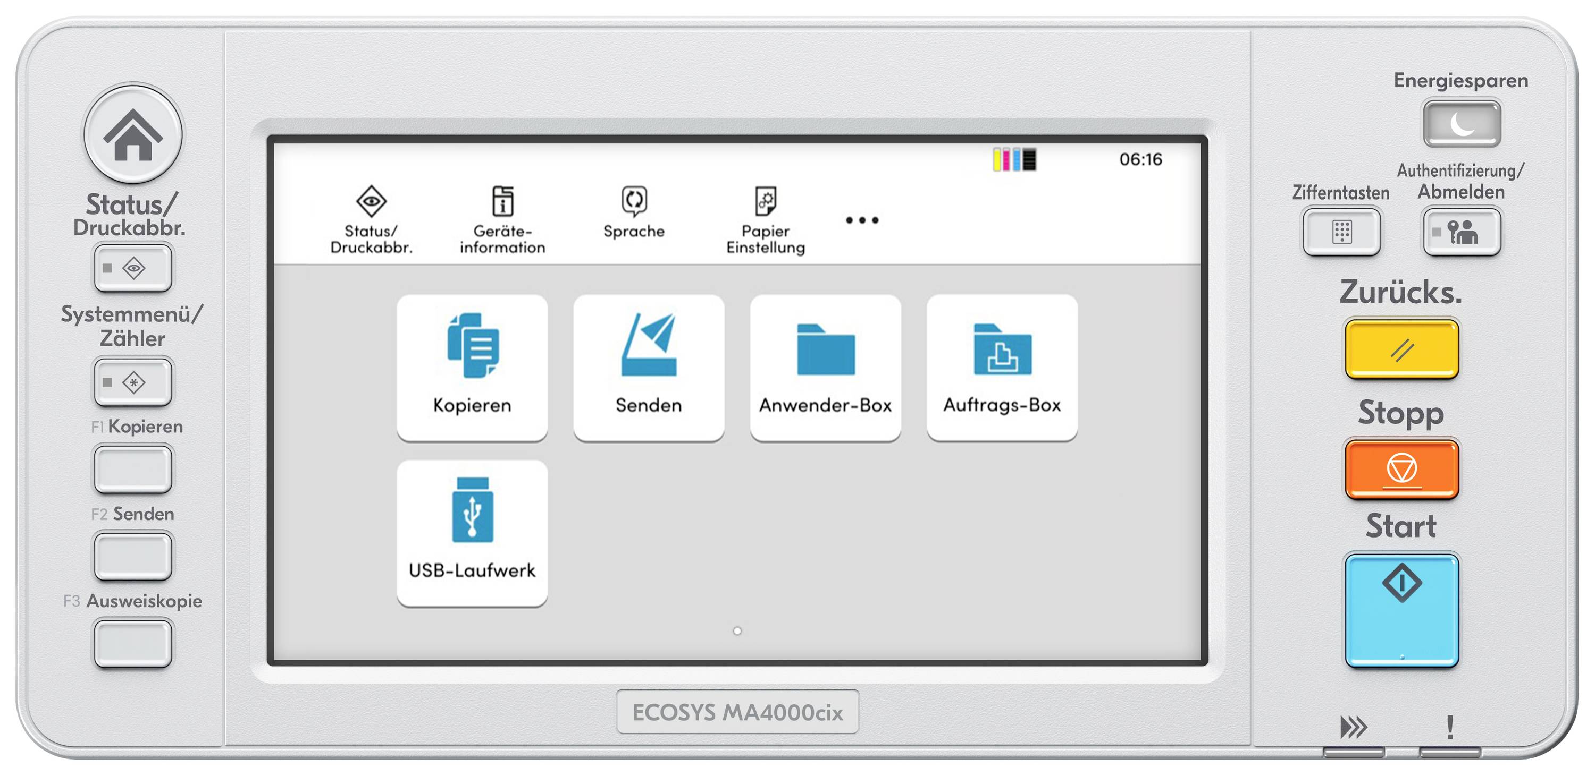Push the yellow Zurücks. reset button

tap(1402, 349)
